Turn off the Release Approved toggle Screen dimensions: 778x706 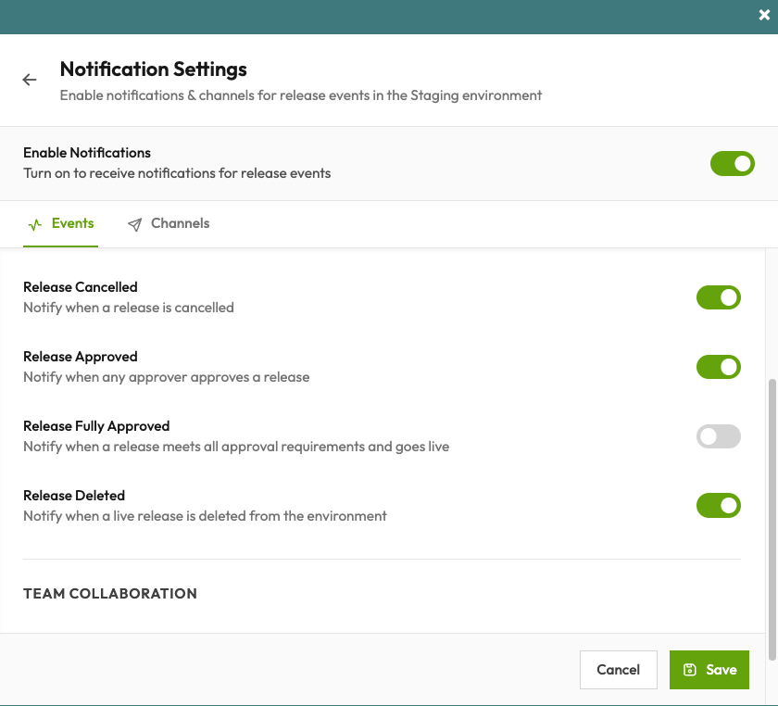719,367
